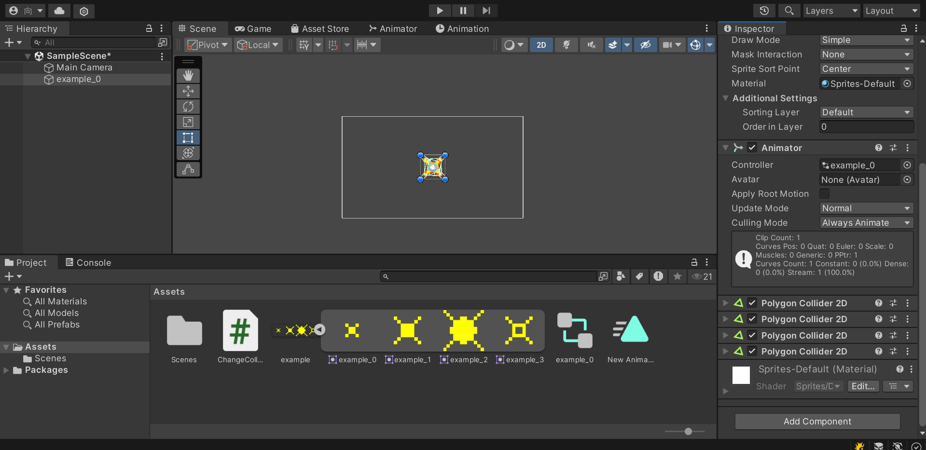Click the Sprites-Default material preview swatch
Viewport: 926px width, 450px height.
741,375
